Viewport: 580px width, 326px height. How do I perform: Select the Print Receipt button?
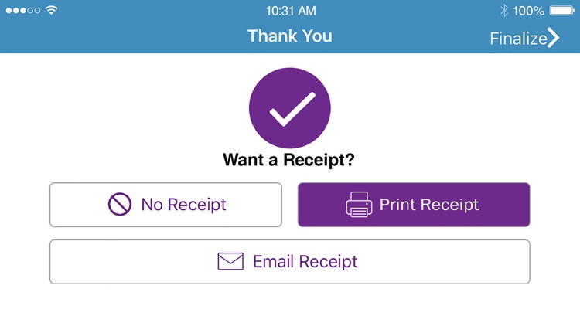(414, 205)
